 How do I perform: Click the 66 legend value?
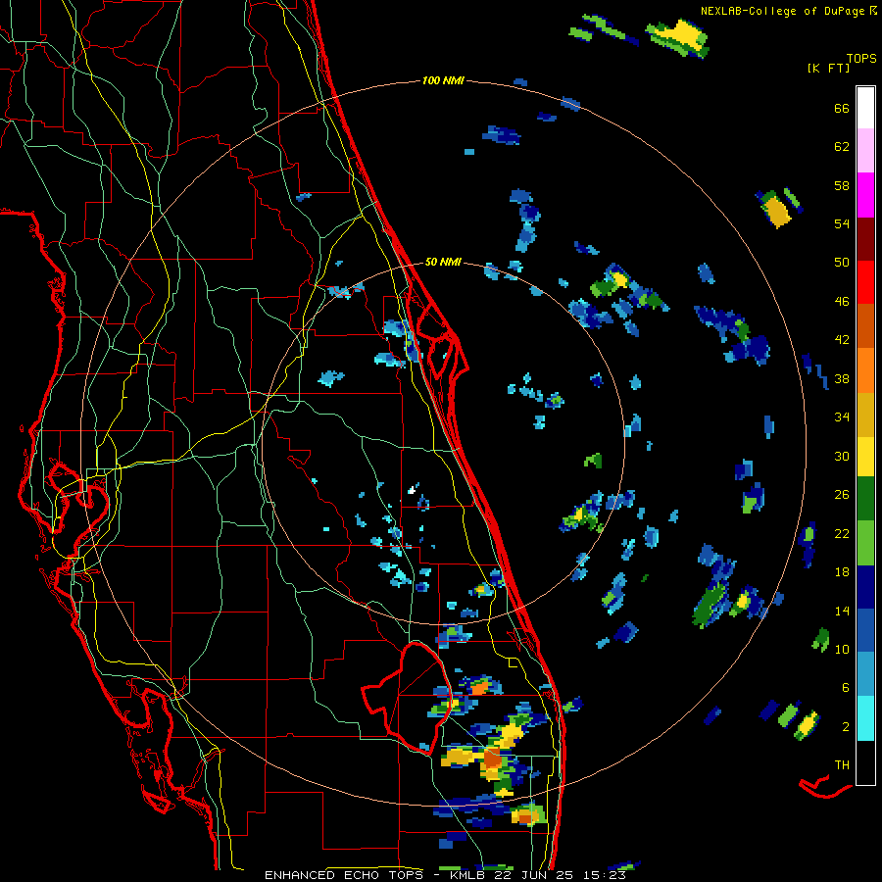click(x=842, y=109)
